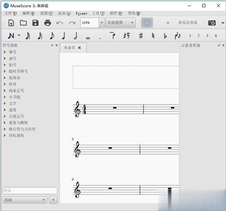
Task: Select the whole note duration
Action: click(88, 38)
